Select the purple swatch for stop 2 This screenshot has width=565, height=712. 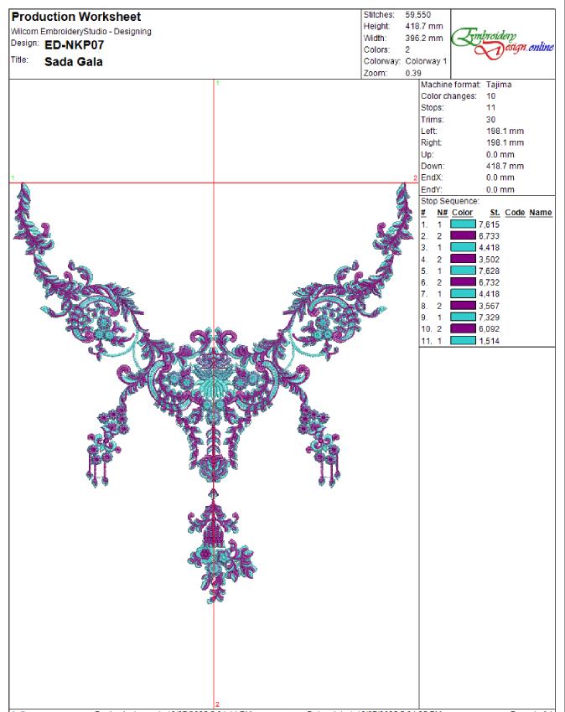click(x=463, y=236)
